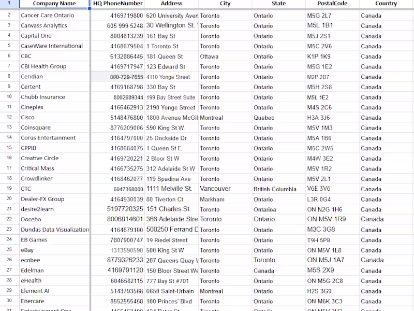Click the desire2learn company cell
The image size is (414, 311).
coord(54,209)
